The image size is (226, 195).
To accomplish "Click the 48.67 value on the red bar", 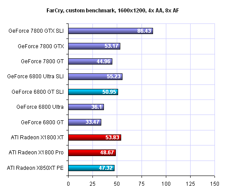I will click(x=107, y=153).
